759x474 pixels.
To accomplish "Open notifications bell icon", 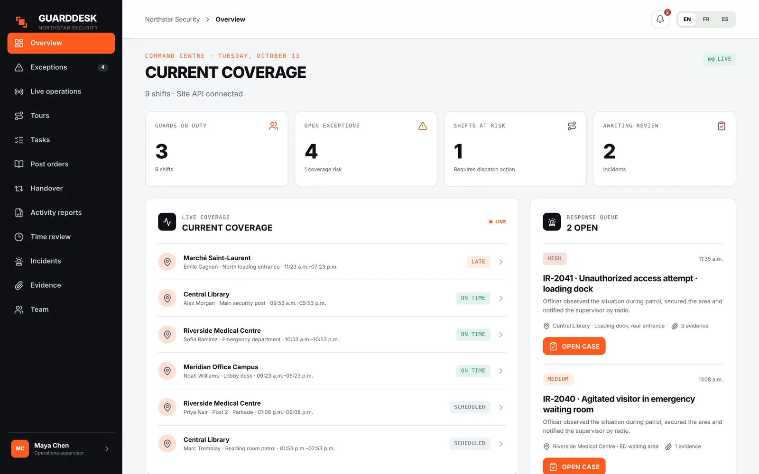I will tap(660, 19).
